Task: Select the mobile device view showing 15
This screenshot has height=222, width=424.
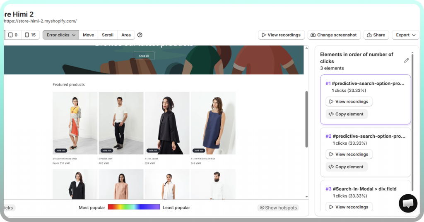Action: pyautogui.click(x=30, y=35)
